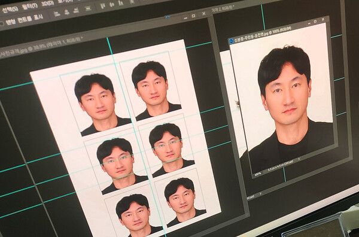
Task: Expand status arrow of the rear document window
Action: 260,194
